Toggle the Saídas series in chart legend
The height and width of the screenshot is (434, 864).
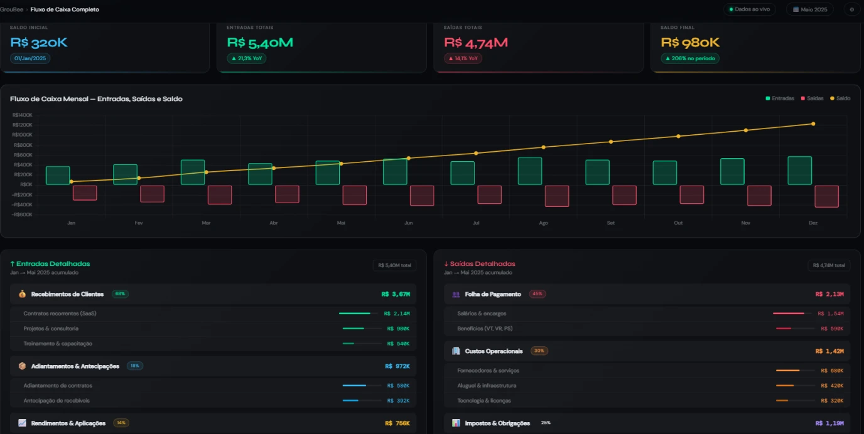click(812, 98)
